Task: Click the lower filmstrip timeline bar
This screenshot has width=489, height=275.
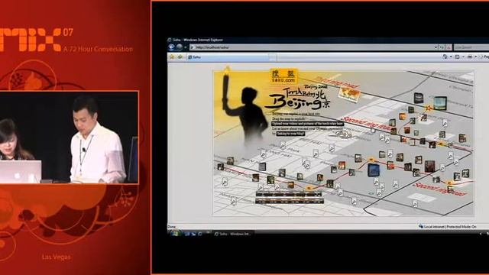Action: coord(289,201)
